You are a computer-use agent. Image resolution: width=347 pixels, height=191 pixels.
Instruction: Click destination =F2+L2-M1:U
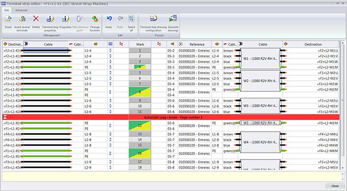point(328,50)
